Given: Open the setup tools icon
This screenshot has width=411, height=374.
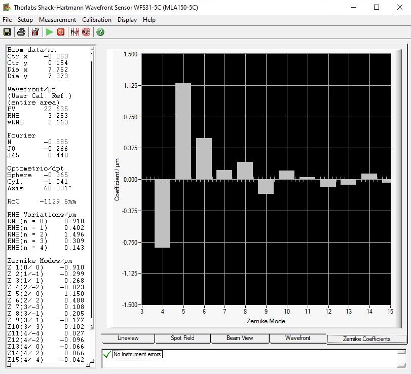Looking at the screenshot, I should [35, 32].
